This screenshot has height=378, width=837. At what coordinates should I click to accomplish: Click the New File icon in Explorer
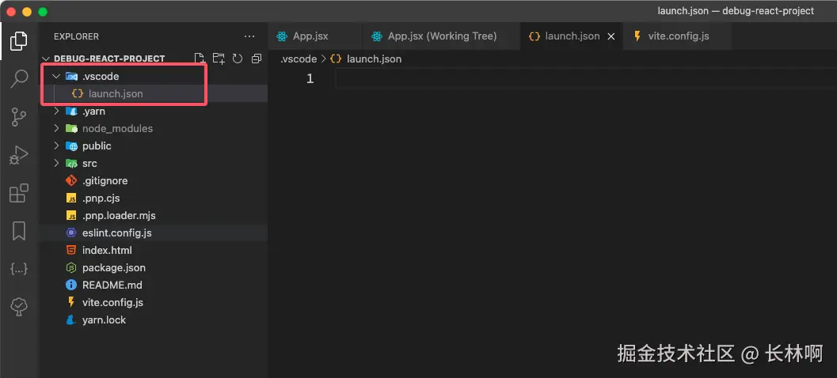click(x=200, y=59)
